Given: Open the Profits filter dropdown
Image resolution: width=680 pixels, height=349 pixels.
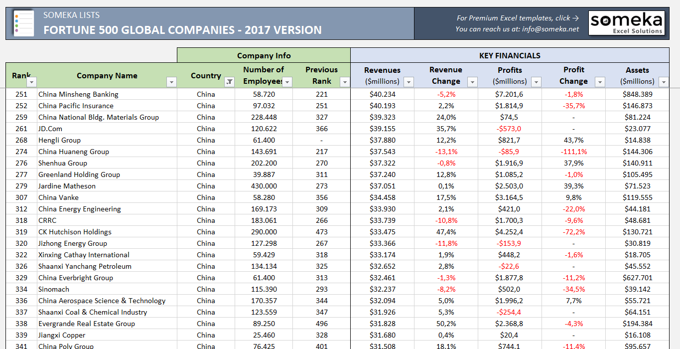Looking at the screenshot, I should pos(536,82).
